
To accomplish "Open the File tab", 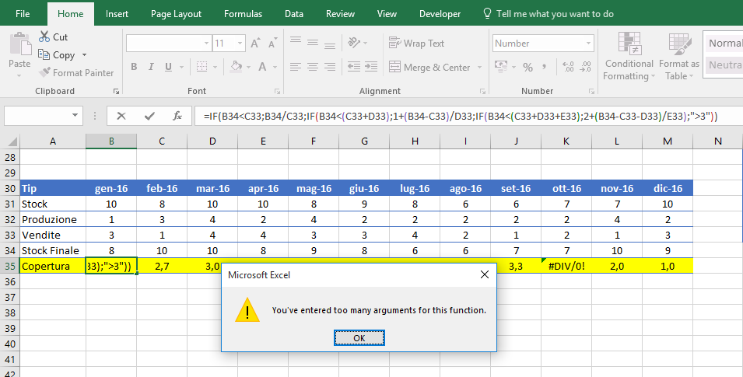I will [x=23, y=14].
